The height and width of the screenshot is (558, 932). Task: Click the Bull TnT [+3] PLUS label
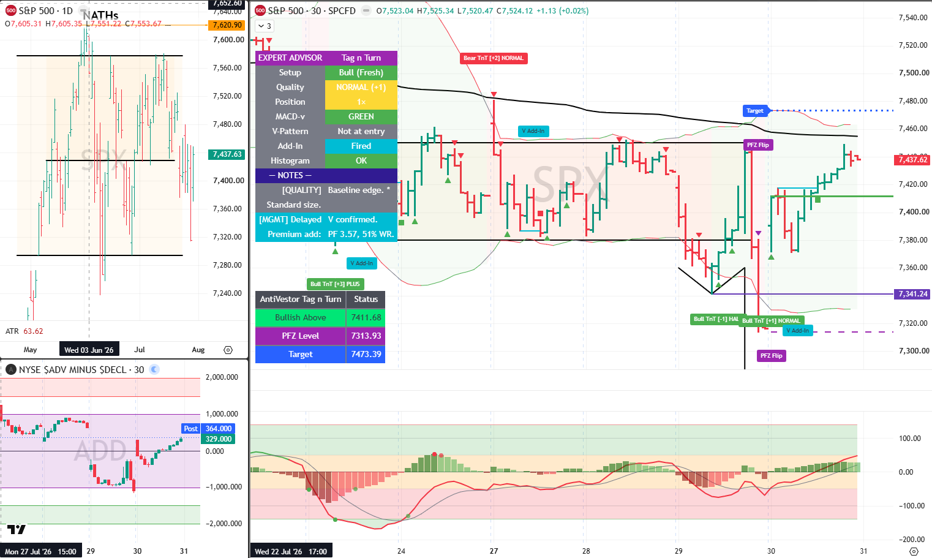(335, 284)
